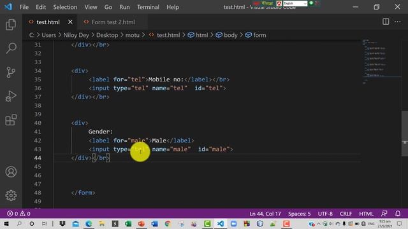Viewport: 408px width, 229px height.
Task: Open the Manage gear icon
Action: coord(11,195)
